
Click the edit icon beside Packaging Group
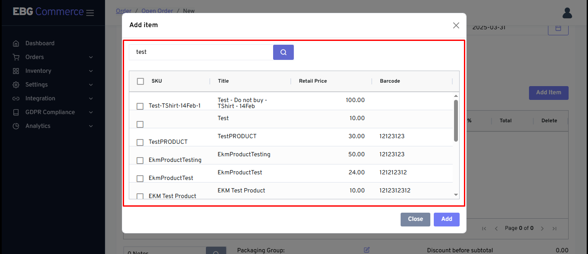[367, 250]
